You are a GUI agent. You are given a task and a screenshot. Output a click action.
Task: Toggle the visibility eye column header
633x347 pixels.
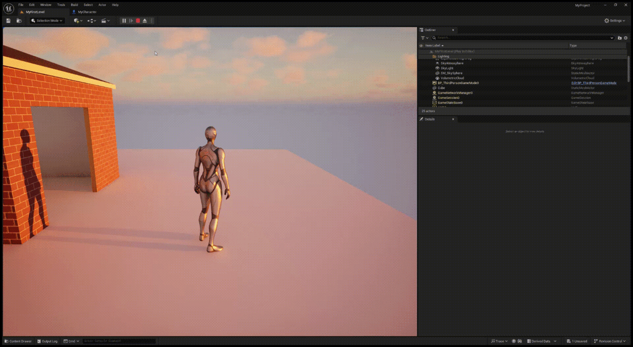point(421,46)
